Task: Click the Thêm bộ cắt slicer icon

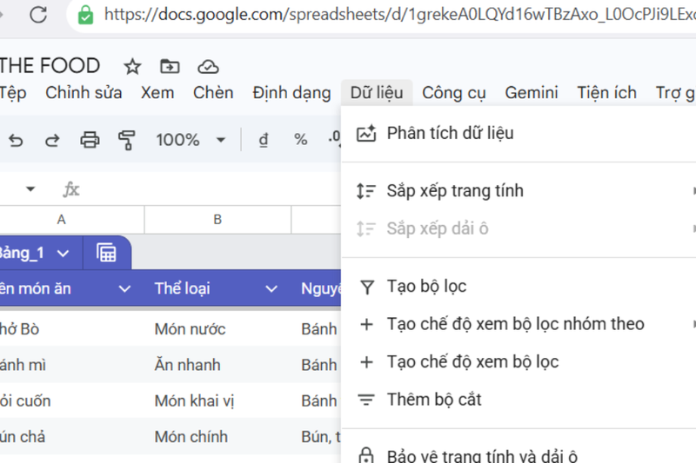Action: [x=366, y=400]
